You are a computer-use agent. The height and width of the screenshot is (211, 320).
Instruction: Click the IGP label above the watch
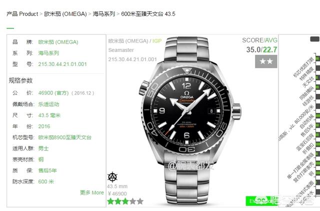click(x=157, y=41)
